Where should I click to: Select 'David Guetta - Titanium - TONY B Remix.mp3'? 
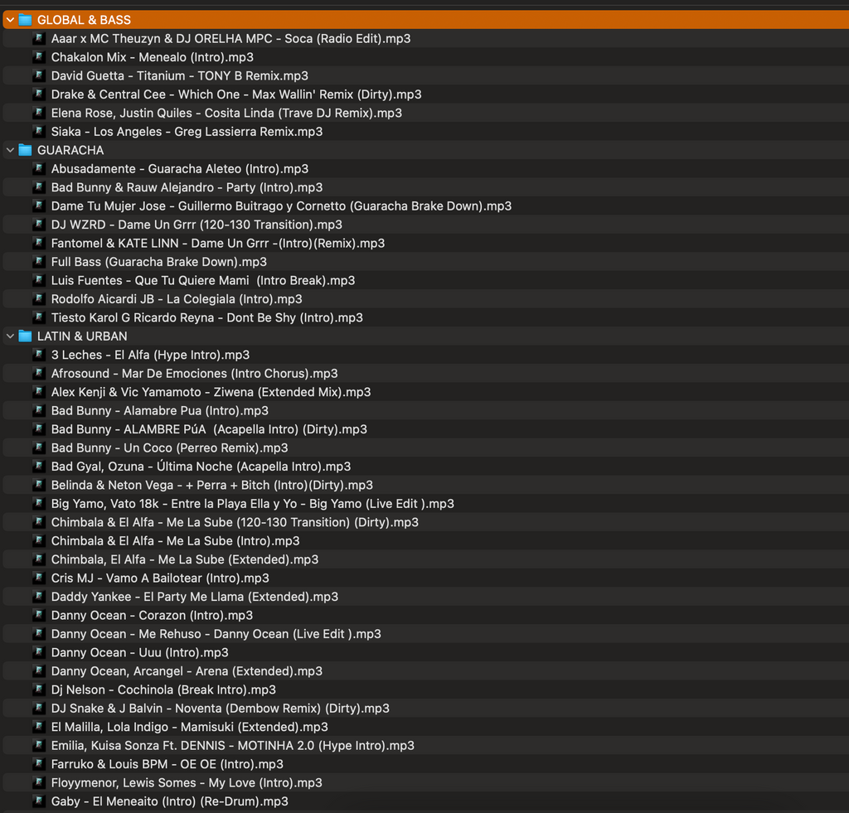[180, 75]
